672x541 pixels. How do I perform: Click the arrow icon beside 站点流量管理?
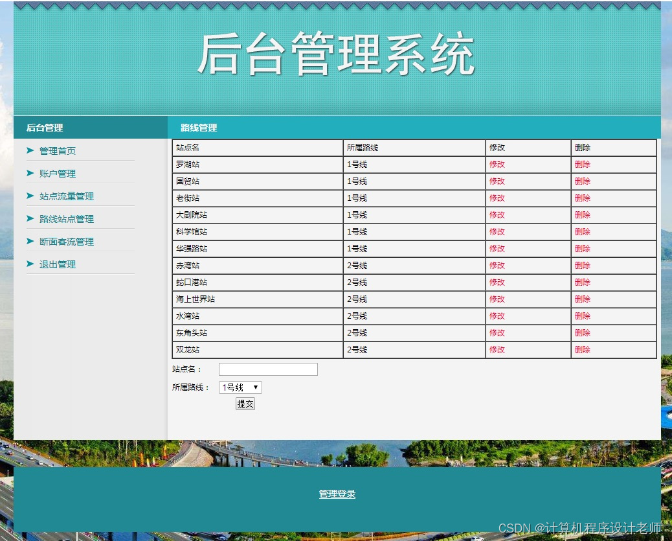click(x=30, y=196)
